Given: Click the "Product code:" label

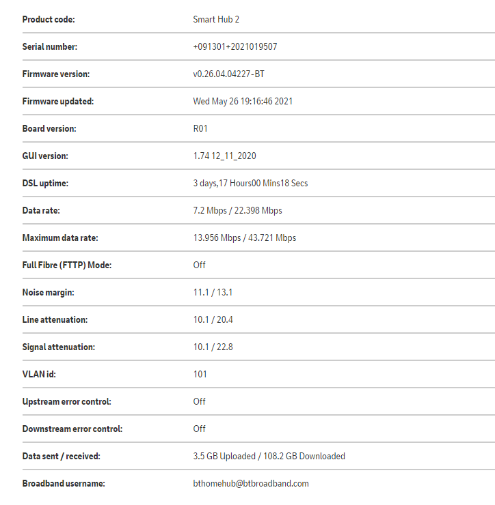Looking at the screenshot, I should click(x=49, y=20).
